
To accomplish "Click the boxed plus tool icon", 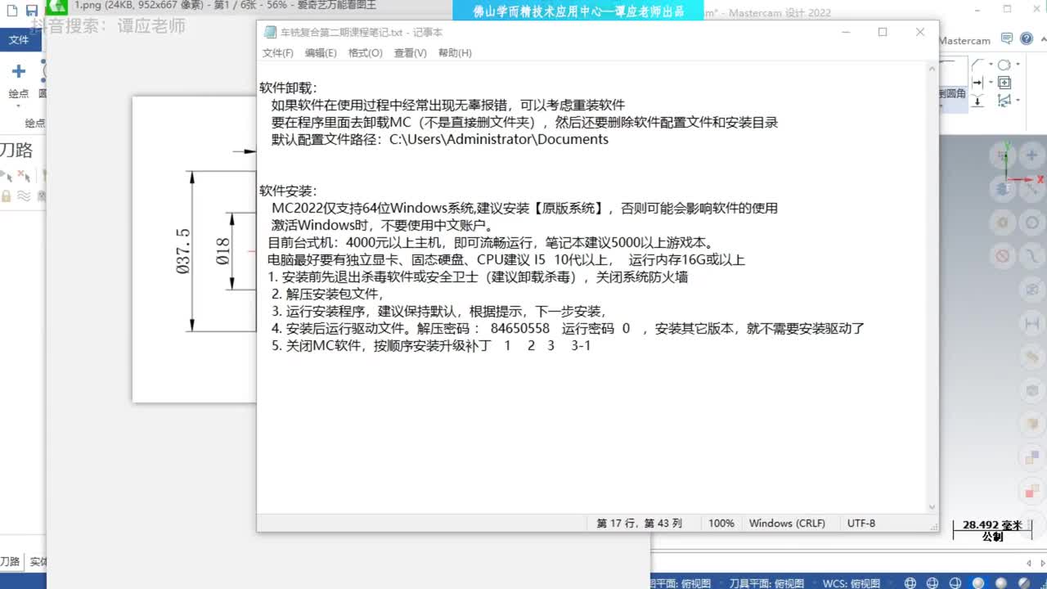I will (x=1004, y=83).
